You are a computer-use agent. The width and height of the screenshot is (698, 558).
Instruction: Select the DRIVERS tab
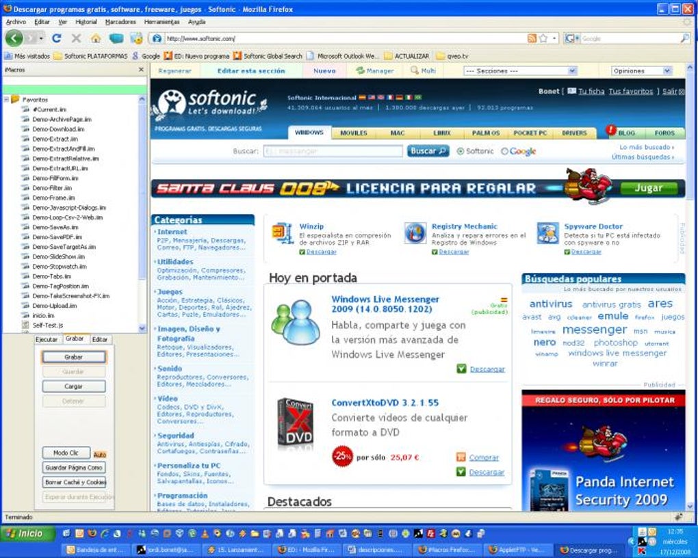click(x=574, y=133)
